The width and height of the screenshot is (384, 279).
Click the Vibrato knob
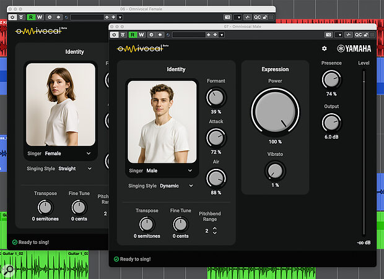275,171
